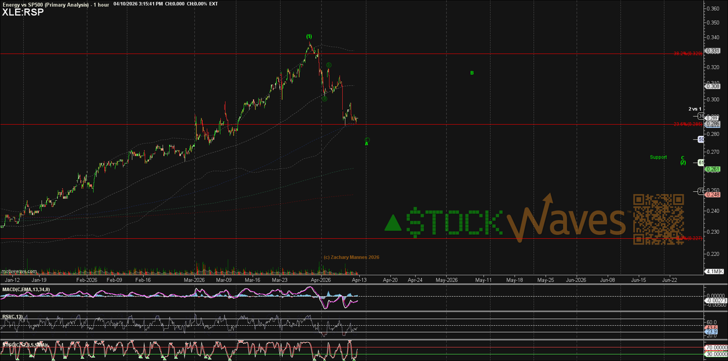728x361 pixels.
Task: Click the Jun-22 date on the time axis
Action: (x=669, y=280)
